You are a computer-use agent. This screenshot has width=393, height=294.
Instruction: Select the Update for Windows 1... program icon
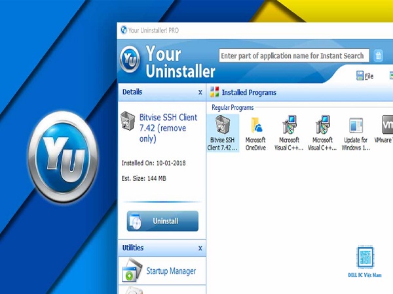pyautogui.click(x=356, y=133)
